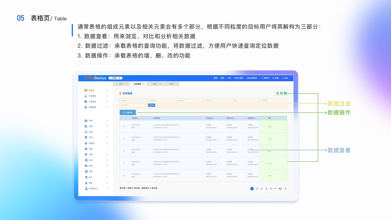Image resolution: width=391 pixels, height=220 pixels.
Task: Click the 搜索 search button
Action: (x=152, y=105)
